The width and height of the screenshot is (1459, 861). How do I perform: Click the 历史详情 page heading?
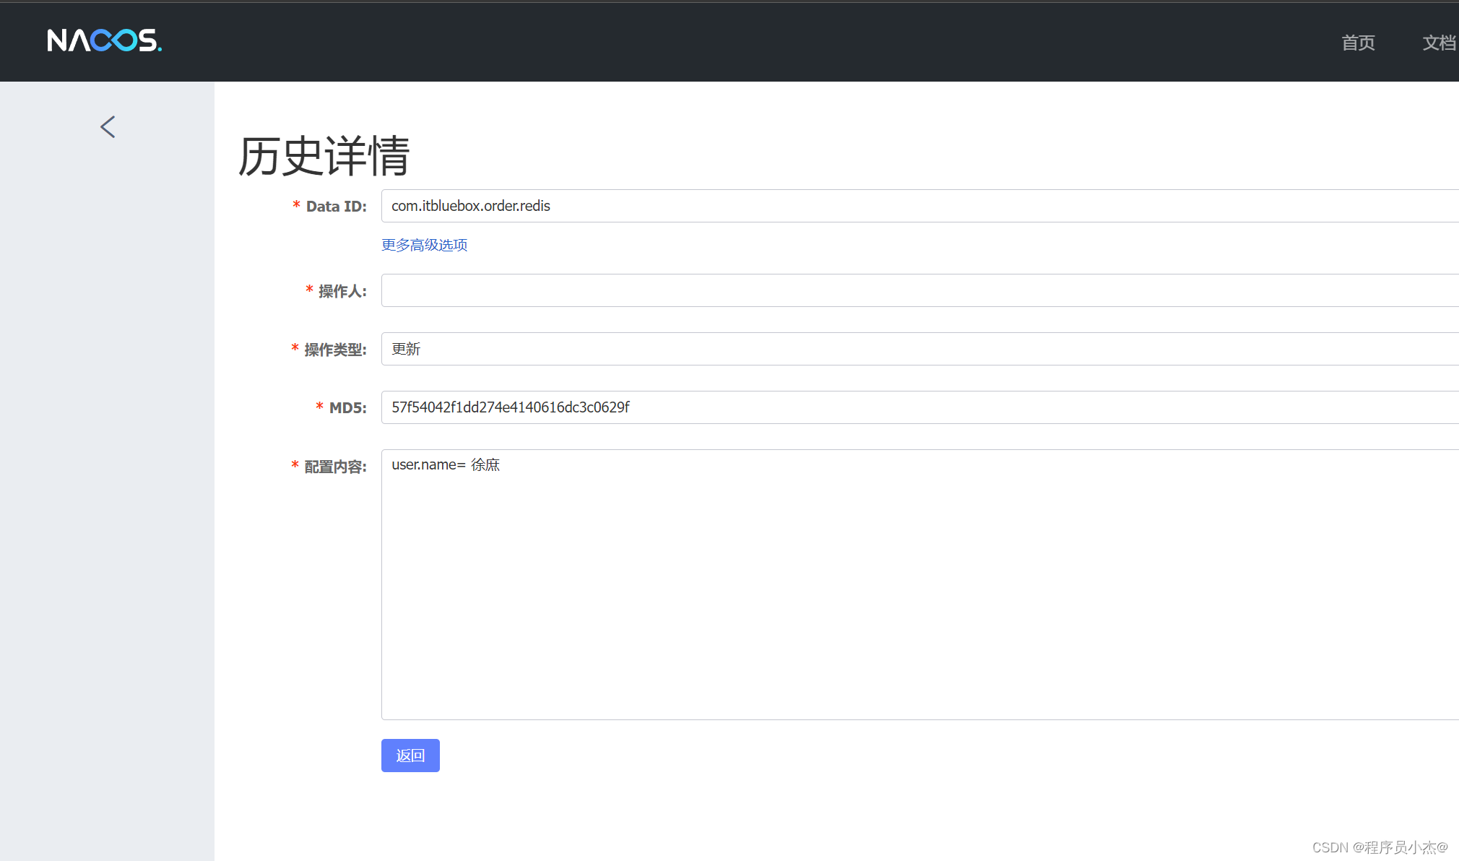click(324, 156)
